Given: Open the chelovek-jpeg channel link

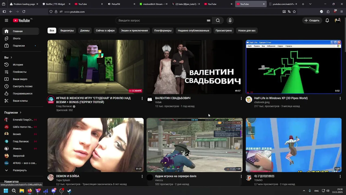Looking at the screenshot, I should coord(262,102).
